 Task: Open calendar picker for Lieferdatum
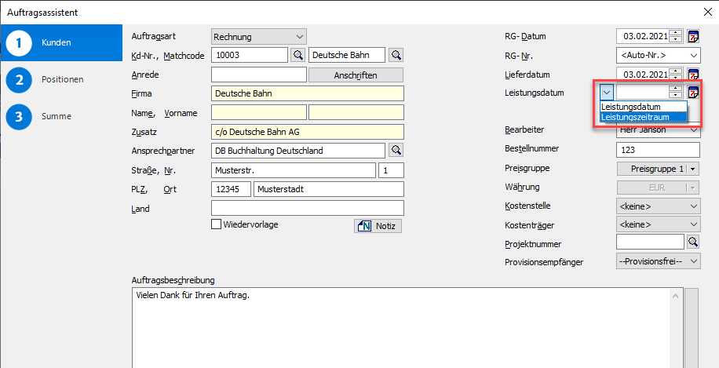pos(693,75)
